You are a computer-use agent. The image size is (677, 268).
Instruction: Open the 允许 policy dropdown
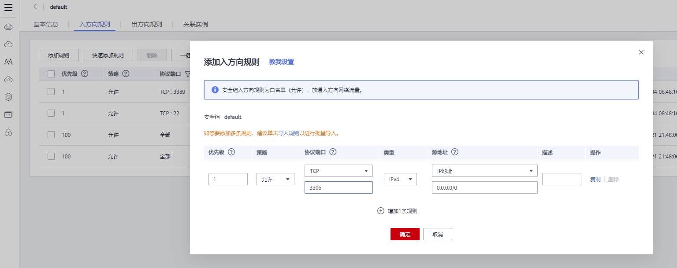click(275, 179)
